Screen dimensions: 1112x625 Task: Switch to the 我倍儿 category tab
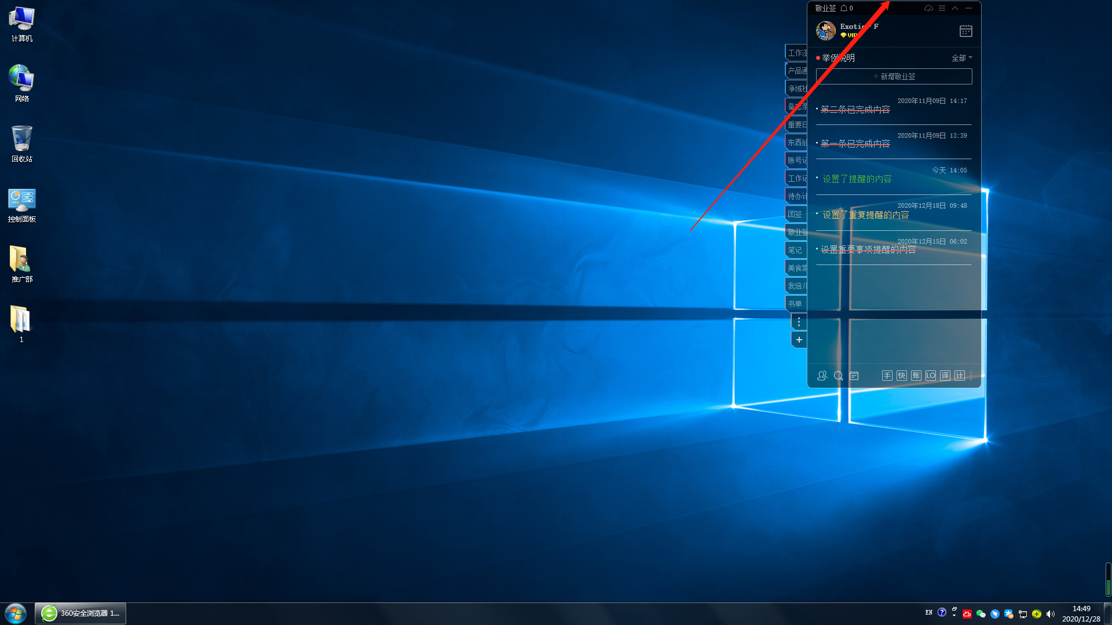click(x=796, y=286)
